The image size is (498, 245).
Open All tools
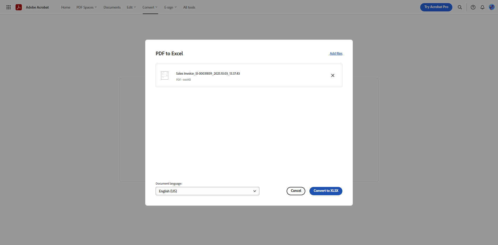coord(189,7)
